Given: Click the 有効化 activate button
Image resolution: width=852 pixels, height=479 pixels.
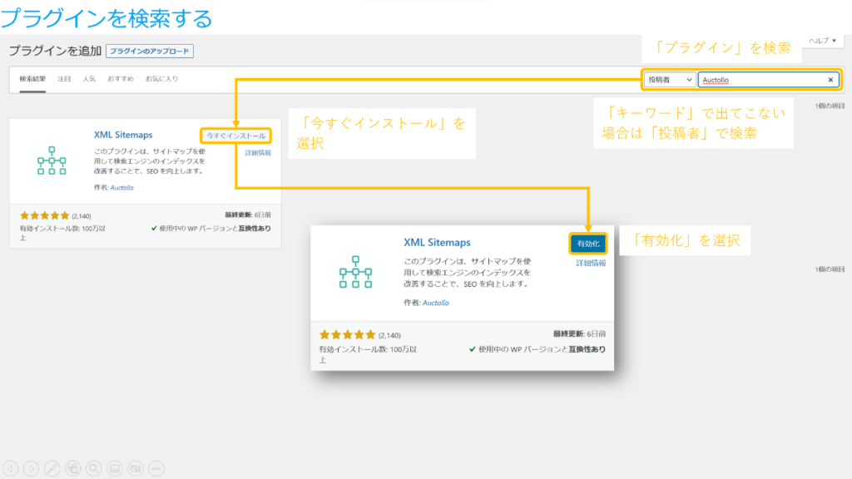Looking at the screenshot, I should pos(588,244).
